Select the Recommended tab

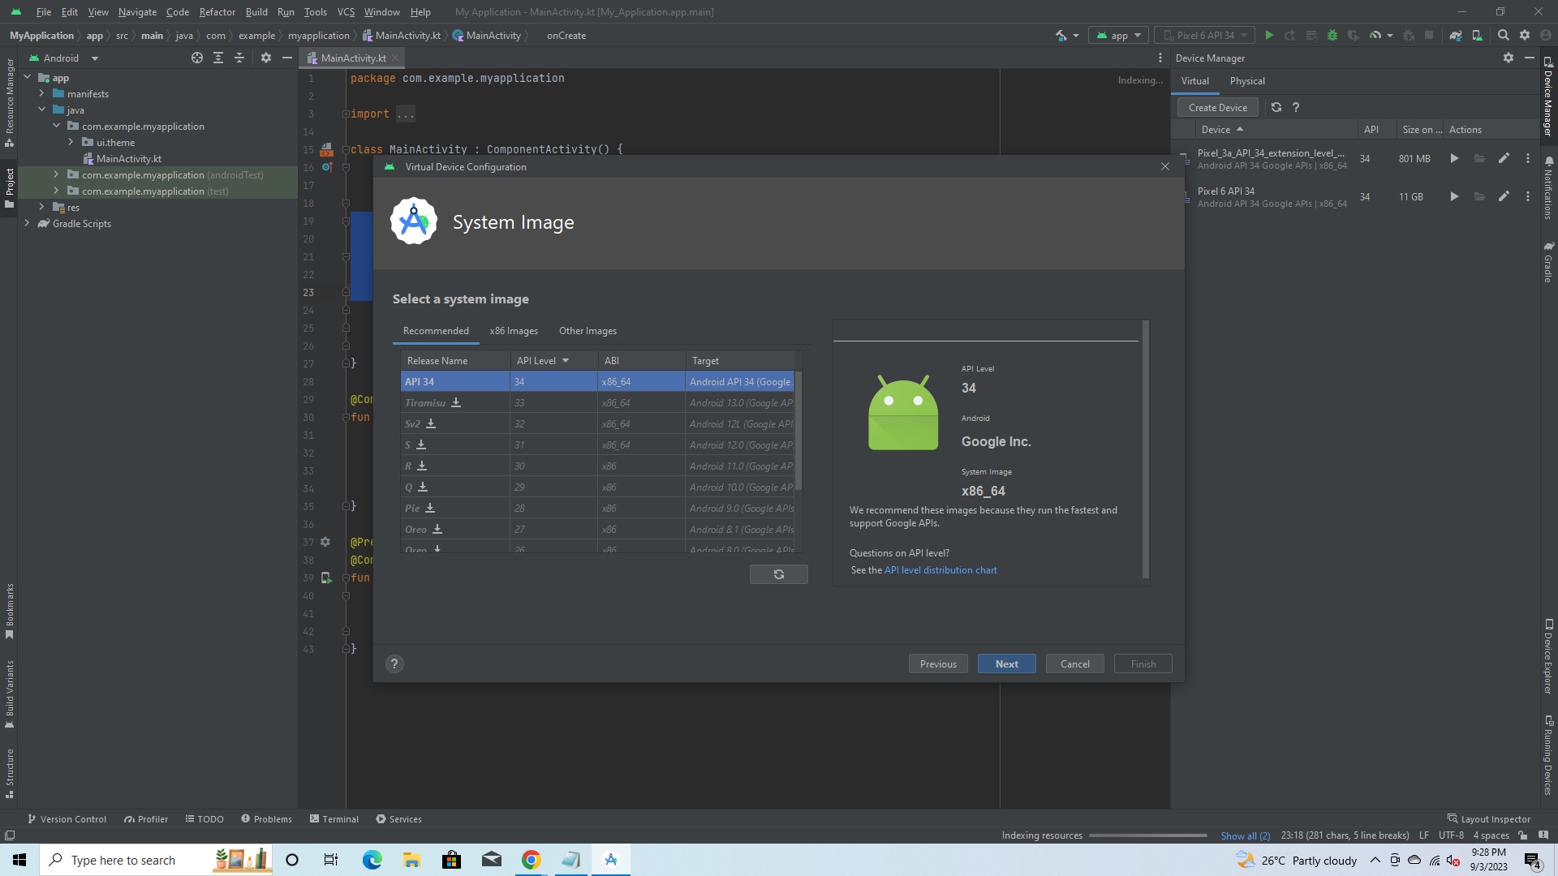click(436, 331)
